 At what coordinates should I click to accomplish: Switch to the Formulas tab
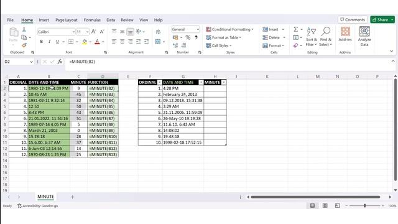pyautogui.click(x=92, y=20)
